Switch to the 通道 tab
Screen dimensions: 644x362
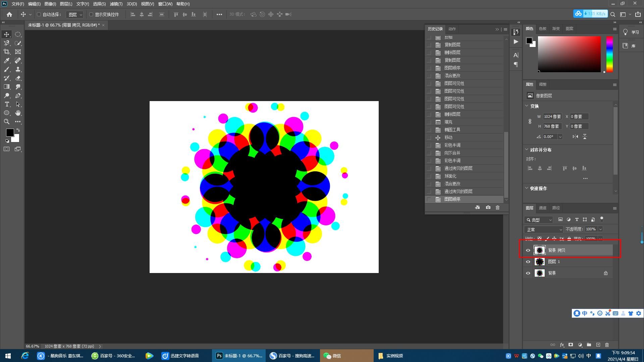(x=542, y=208)
